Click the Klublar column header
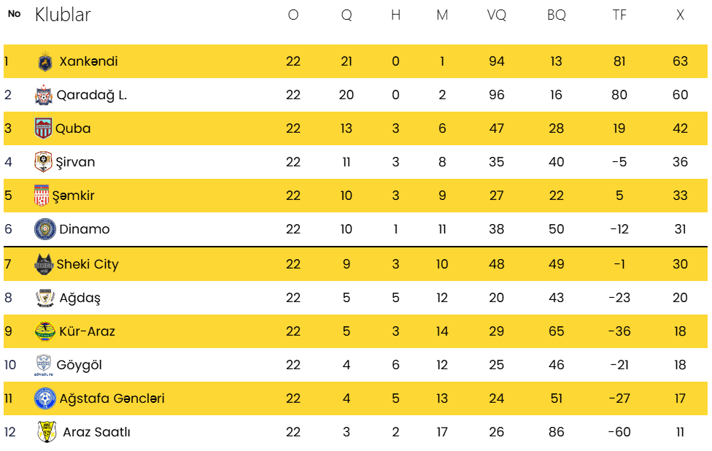Screen dimensions: 712x451 [63, 15]
